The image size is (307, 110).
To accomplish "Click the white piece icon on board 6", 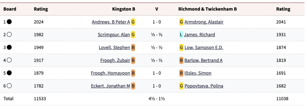I will pyautogui.click(x=9, y=86).
